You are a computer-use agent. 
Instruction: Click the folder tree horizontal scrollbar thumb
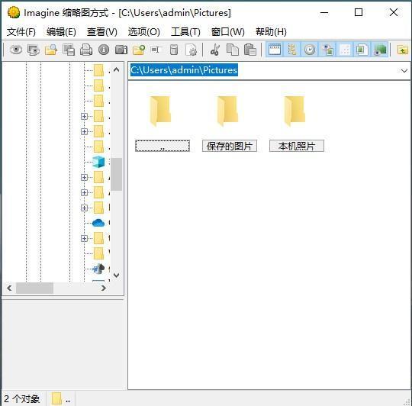(34, 288)
